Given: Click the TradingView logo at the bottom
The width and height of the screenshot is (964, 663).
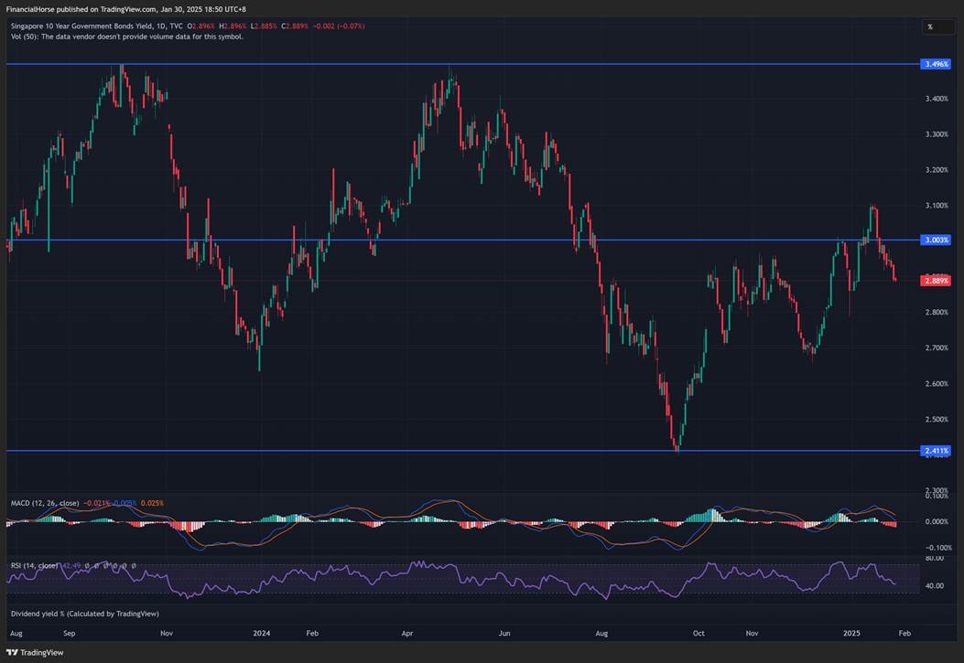Looking at the screenshot, I should [x=35, y=653].
